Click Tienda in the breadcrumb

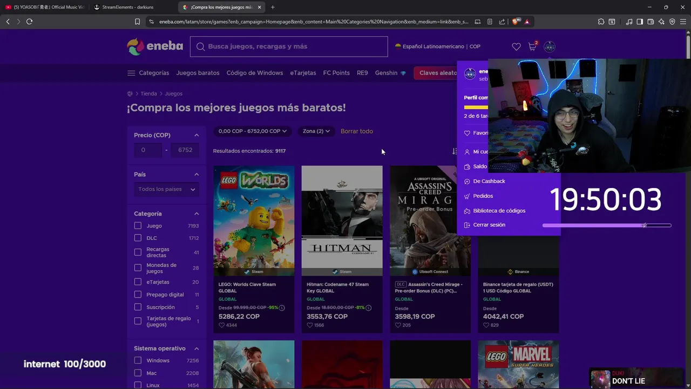pyautogui.click(x=148, y=93)
